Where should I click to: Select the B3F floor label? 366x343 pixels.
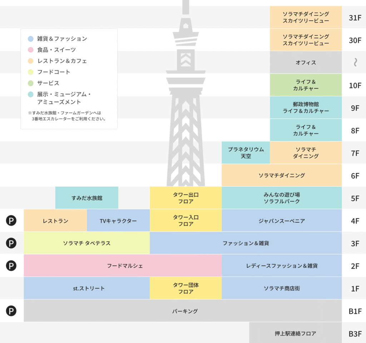355,334
